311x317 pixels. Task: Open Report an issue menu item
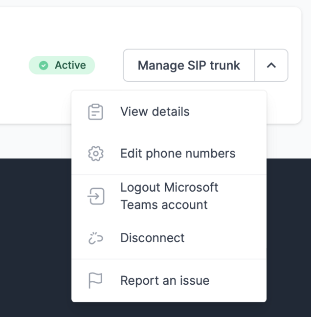tap(164, 281)
